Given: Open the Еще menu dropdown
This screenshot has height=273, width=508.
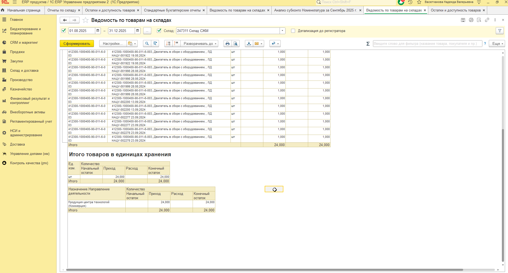Looking at the screenshot, I should (497, 44).
